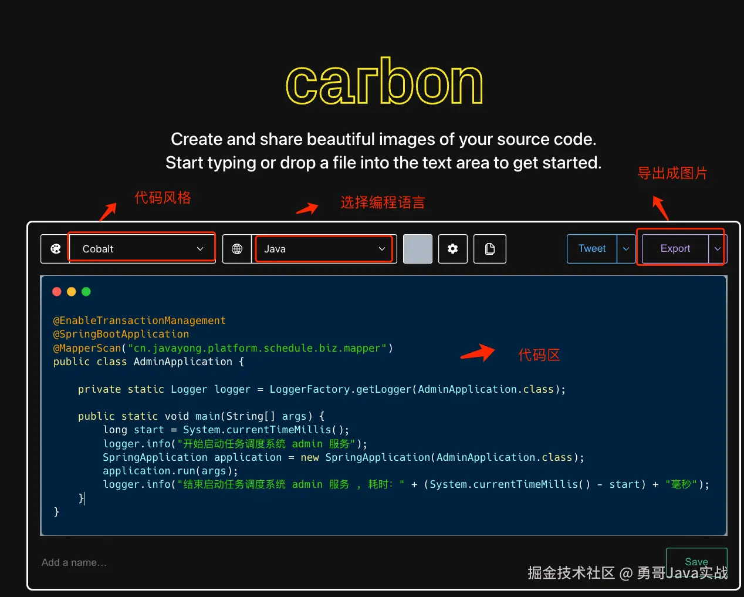
Task: Click the @MapperScan annotation line
Action: 223,348
